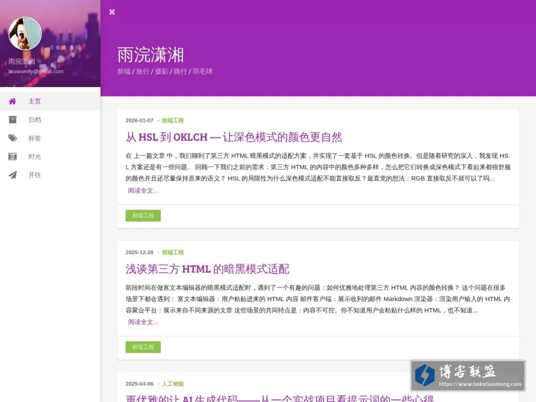Screen dimensions: 536x402
Task: Click the camera icon beside 时光
Action: (13, 156)
